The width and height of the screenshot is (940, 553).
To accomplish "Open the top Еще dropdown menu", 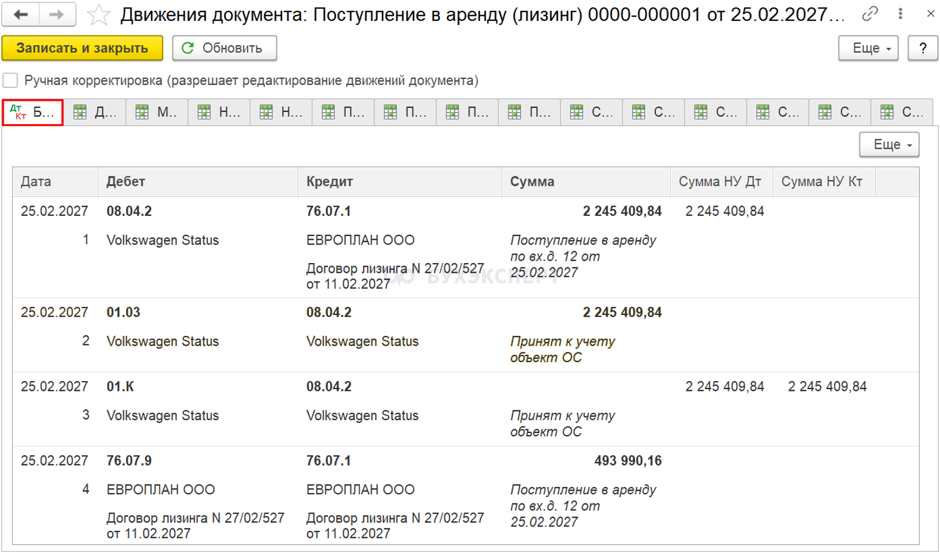I will click(868, 48).
